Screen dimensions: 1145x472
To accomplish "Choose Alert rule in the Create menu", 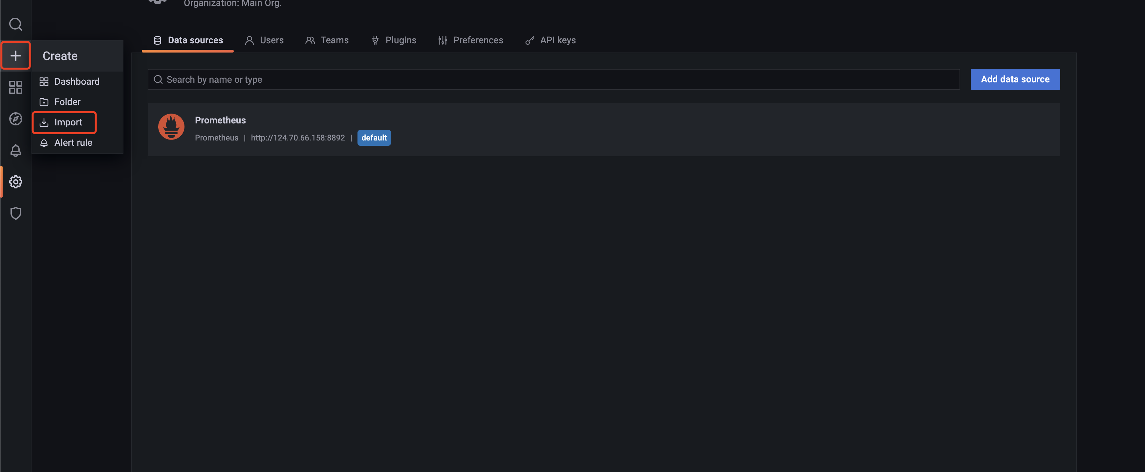I will (x=73, y=142).
